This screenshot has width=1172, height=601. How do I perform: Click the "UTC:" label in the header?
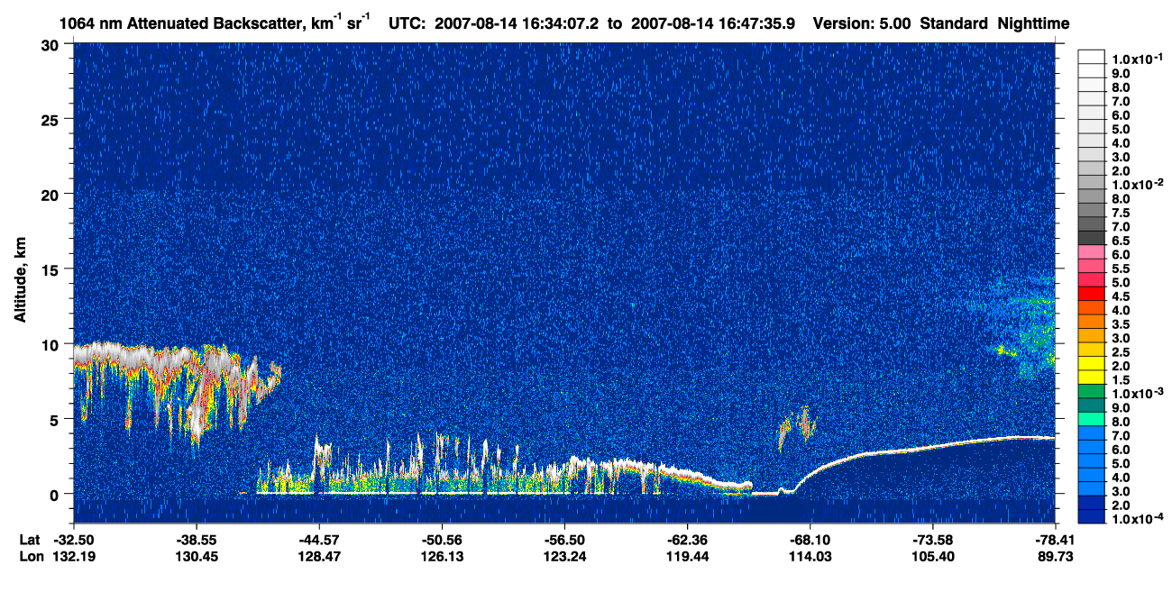(407, 23)
